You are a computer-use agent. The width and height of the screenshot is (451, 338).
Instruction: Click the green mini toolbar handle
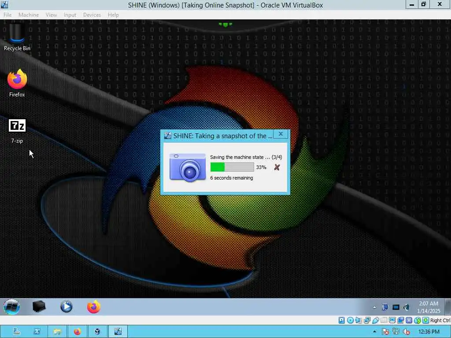(x=225, y=25)
